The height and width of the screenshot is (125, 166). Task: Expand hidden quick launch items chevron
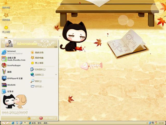pyautogui.click(x=25, y=123)
